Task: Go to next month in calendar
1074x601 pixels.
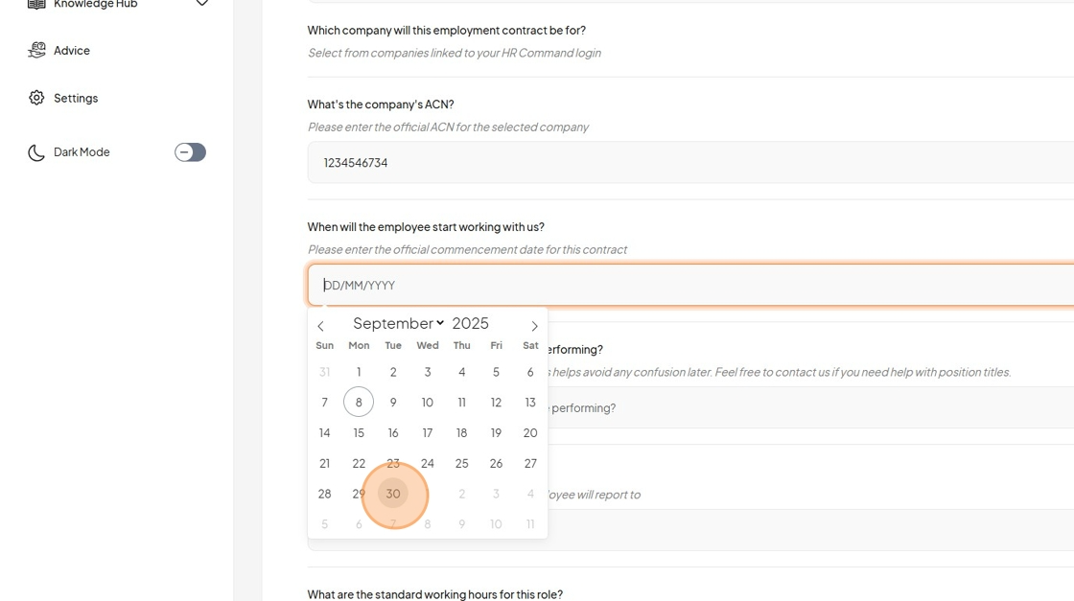Action: 534,326
